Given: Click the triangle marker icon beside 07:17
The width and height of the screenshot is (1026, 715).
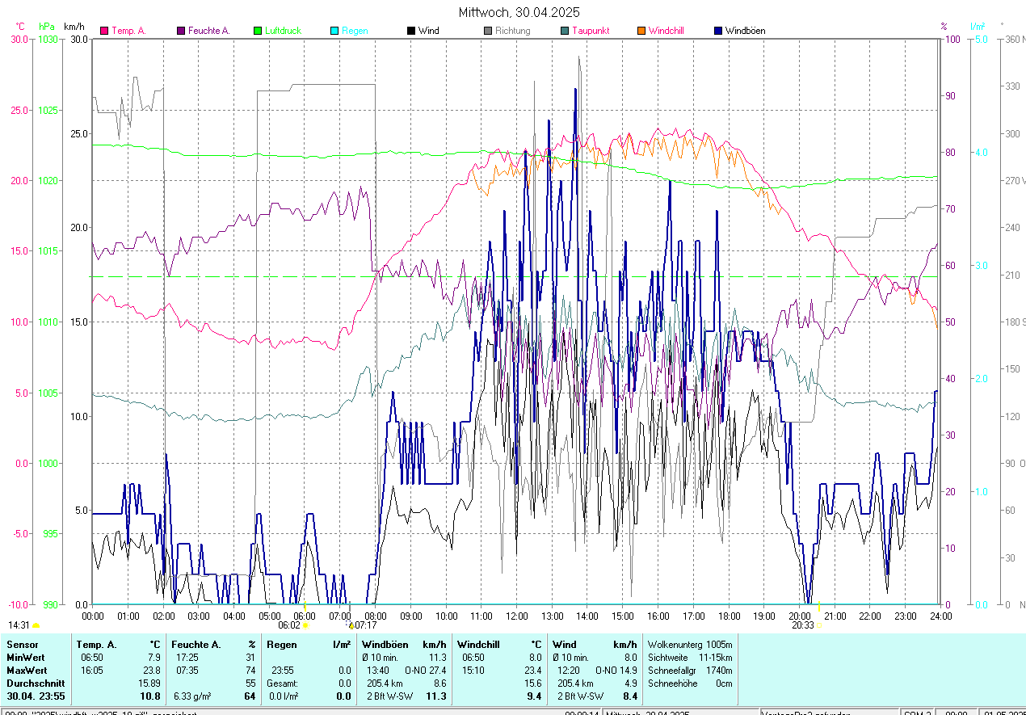Looking at the screenshot, I should (x=351, y=625).
